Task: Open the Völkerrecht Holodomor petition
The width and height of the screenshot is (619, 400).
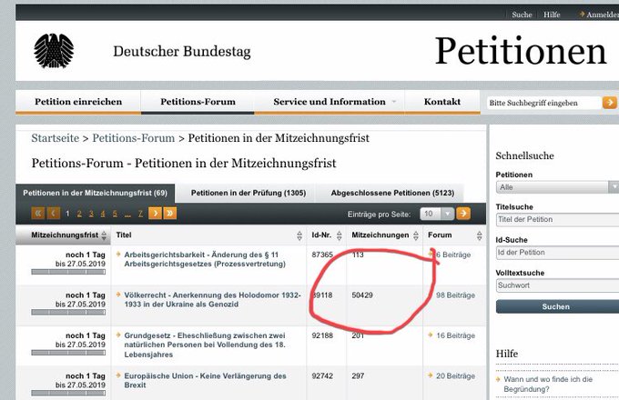Action: point(212,299)
